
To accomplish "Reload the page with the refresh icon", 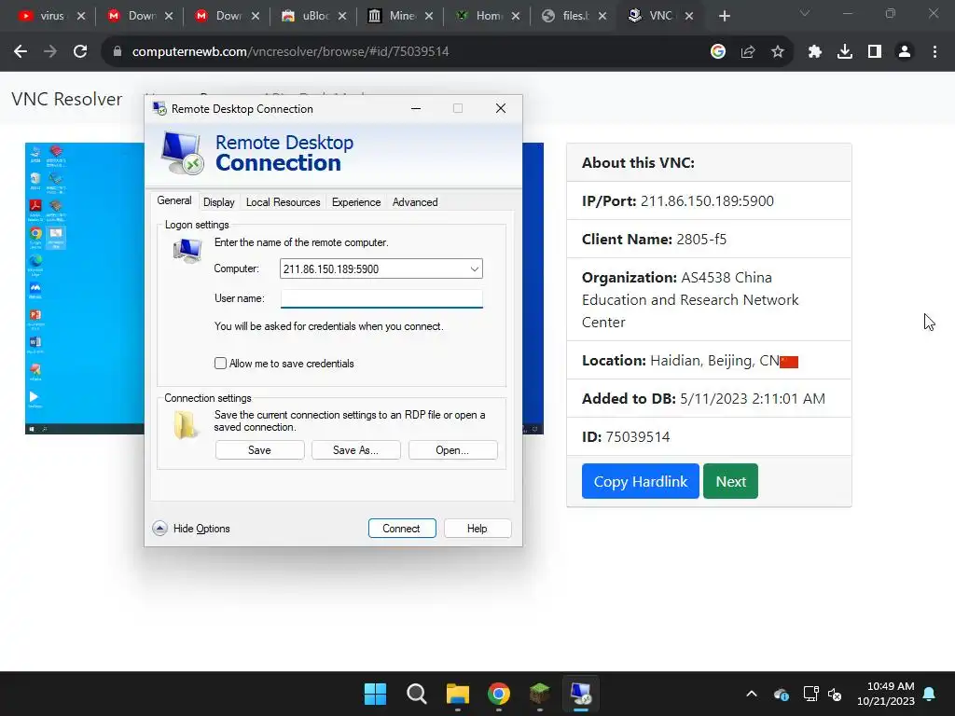I will point(80,52).
